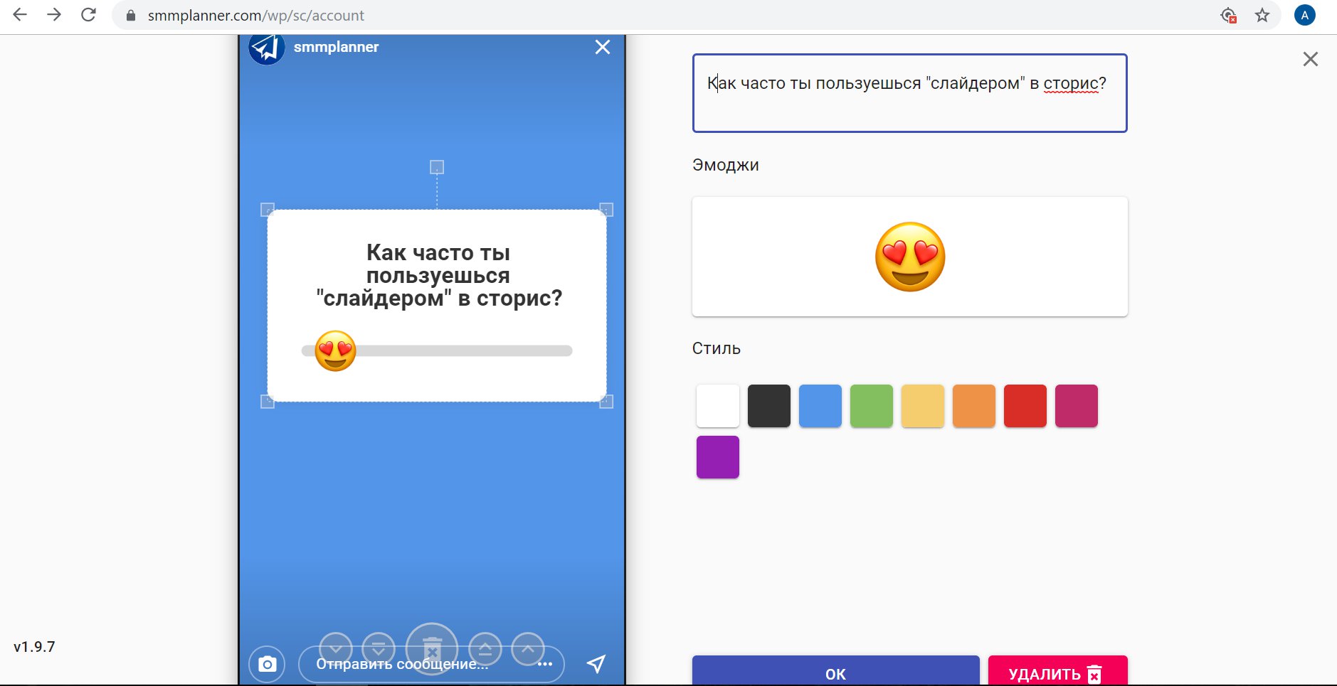Click the rotation handle above slider sticker
1337x686 pixels.
(437, 167)
